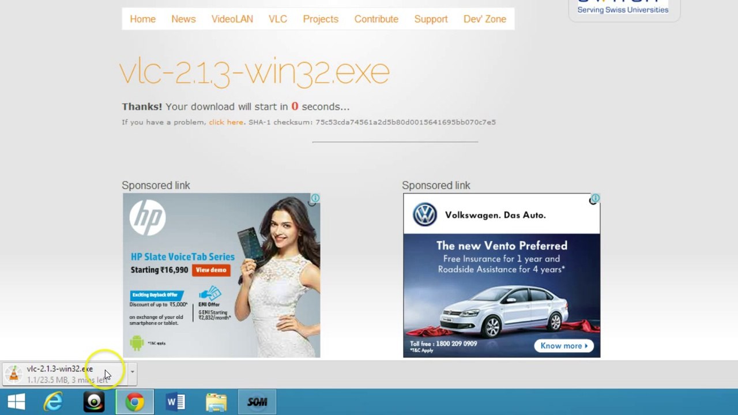This screenshot has height=415, width=738.
Task: Open the Dev' Zone menu item
Action: click(484, 19)
